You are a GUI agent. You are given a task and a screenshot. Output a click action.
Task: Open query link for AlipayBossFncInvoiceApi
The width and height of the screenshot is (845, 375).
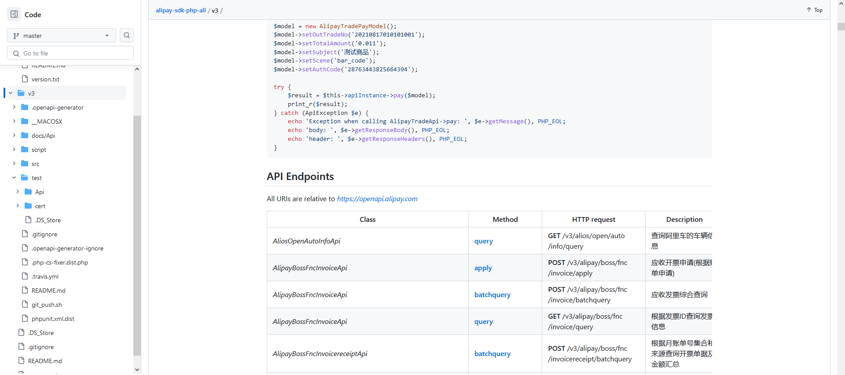483,321
